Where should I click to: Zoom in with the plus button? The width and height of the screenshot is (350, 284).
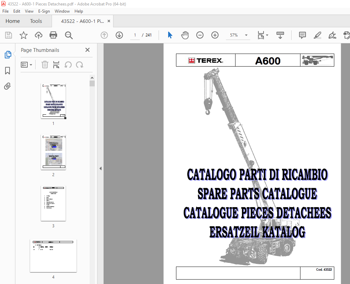coord(215,35)
